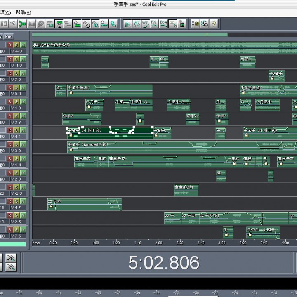Screen dimensions: 297x297
Task: Mute the track with volume V 7.5
Action: coord(23,229)
